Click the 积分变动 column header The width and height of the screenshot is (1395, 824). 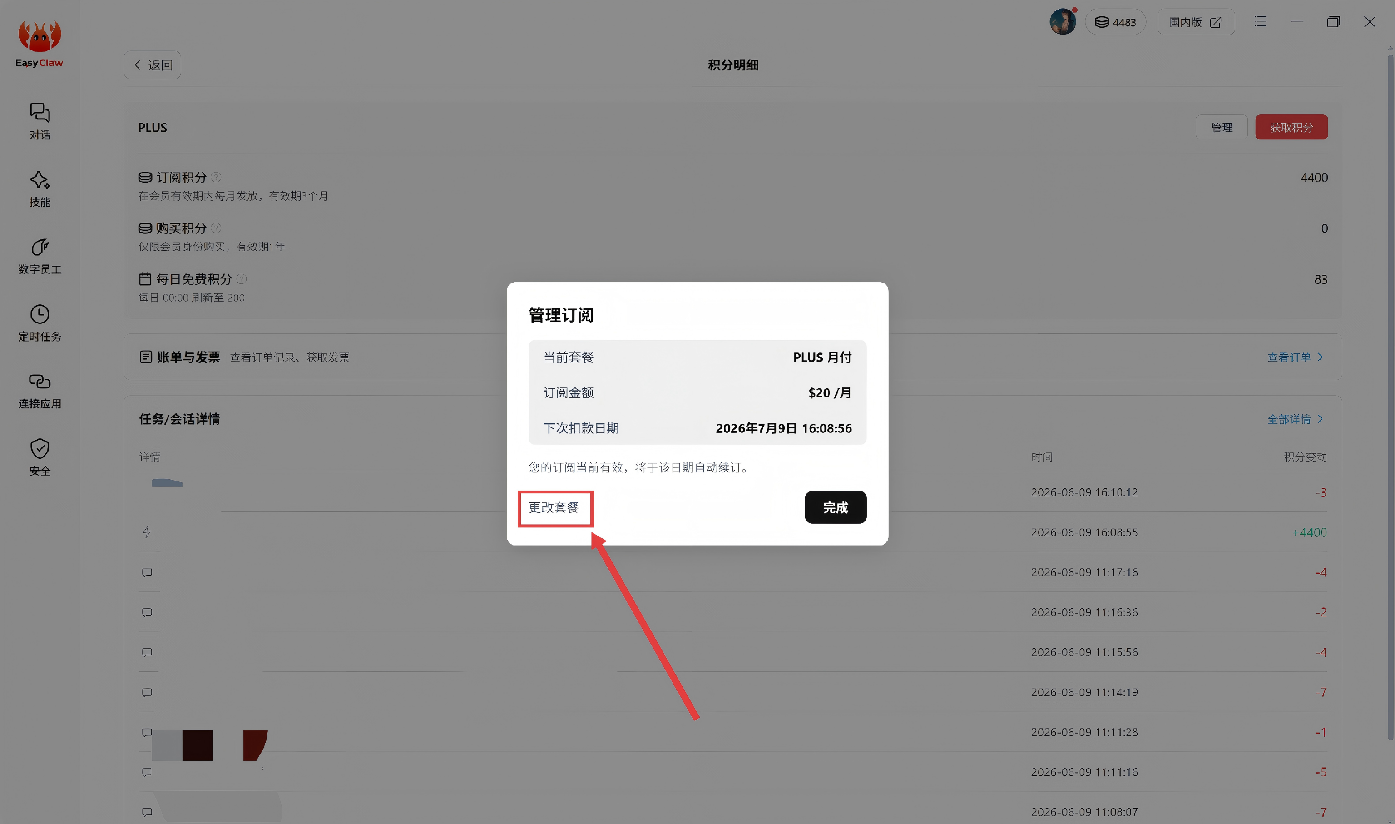click(1305, 457)
